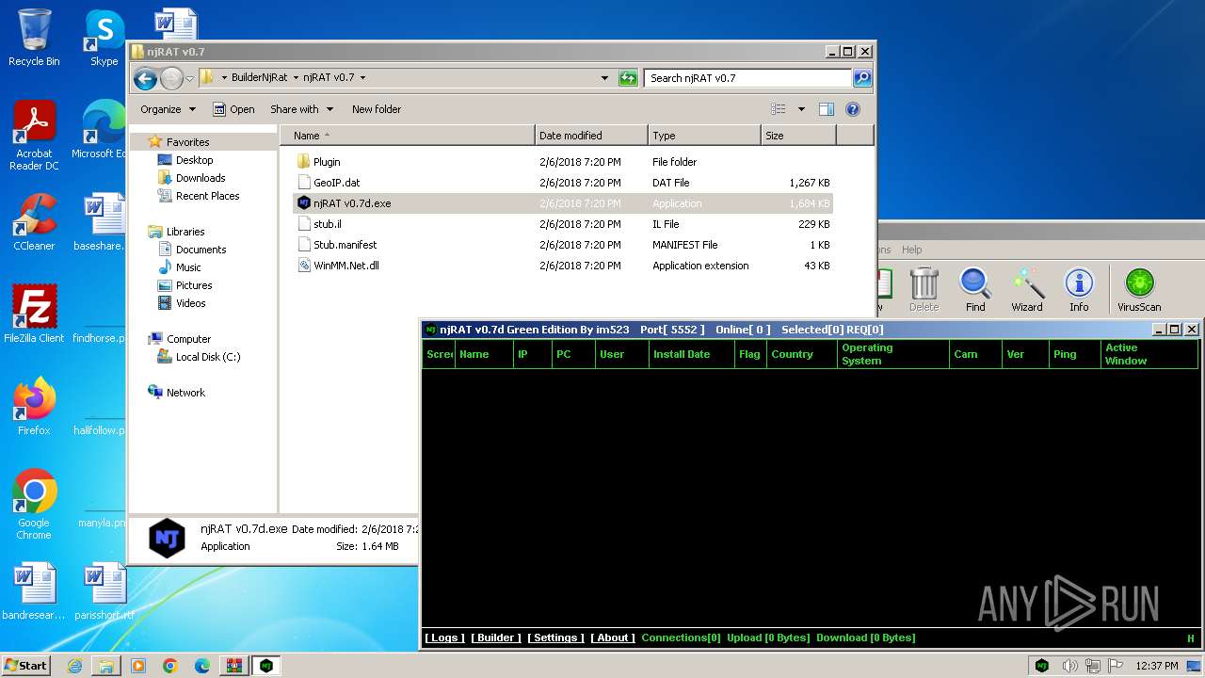The image size is (1205, 678).
Task: Open Acrobat Reader DC desktop icon
Action: [34, 136]
